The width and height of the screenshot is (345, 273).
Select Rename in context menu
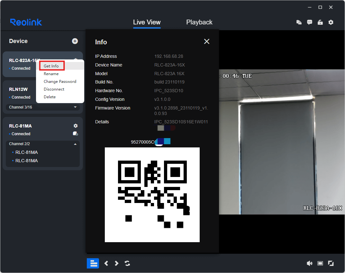(51, 74)
